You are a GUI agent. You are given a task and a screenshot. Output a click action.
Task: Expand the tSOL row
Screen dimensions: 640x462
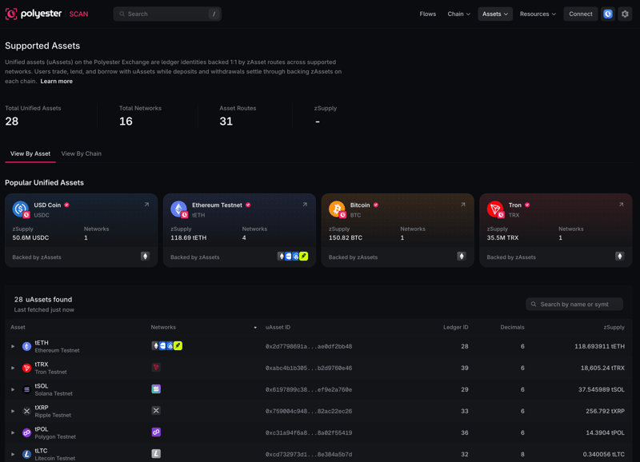click(x=13, y=390)
